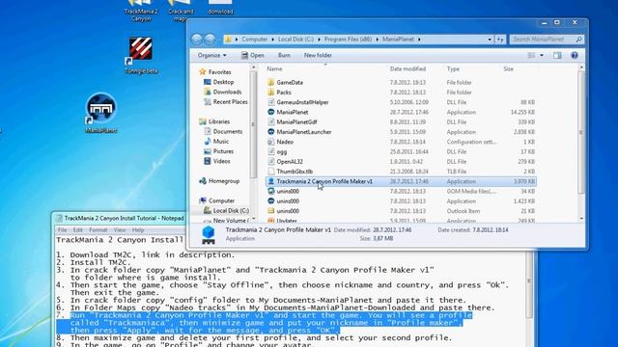Click the Favorites star in navigation pane
Screen dimensions: 618x347
(203, 72)
